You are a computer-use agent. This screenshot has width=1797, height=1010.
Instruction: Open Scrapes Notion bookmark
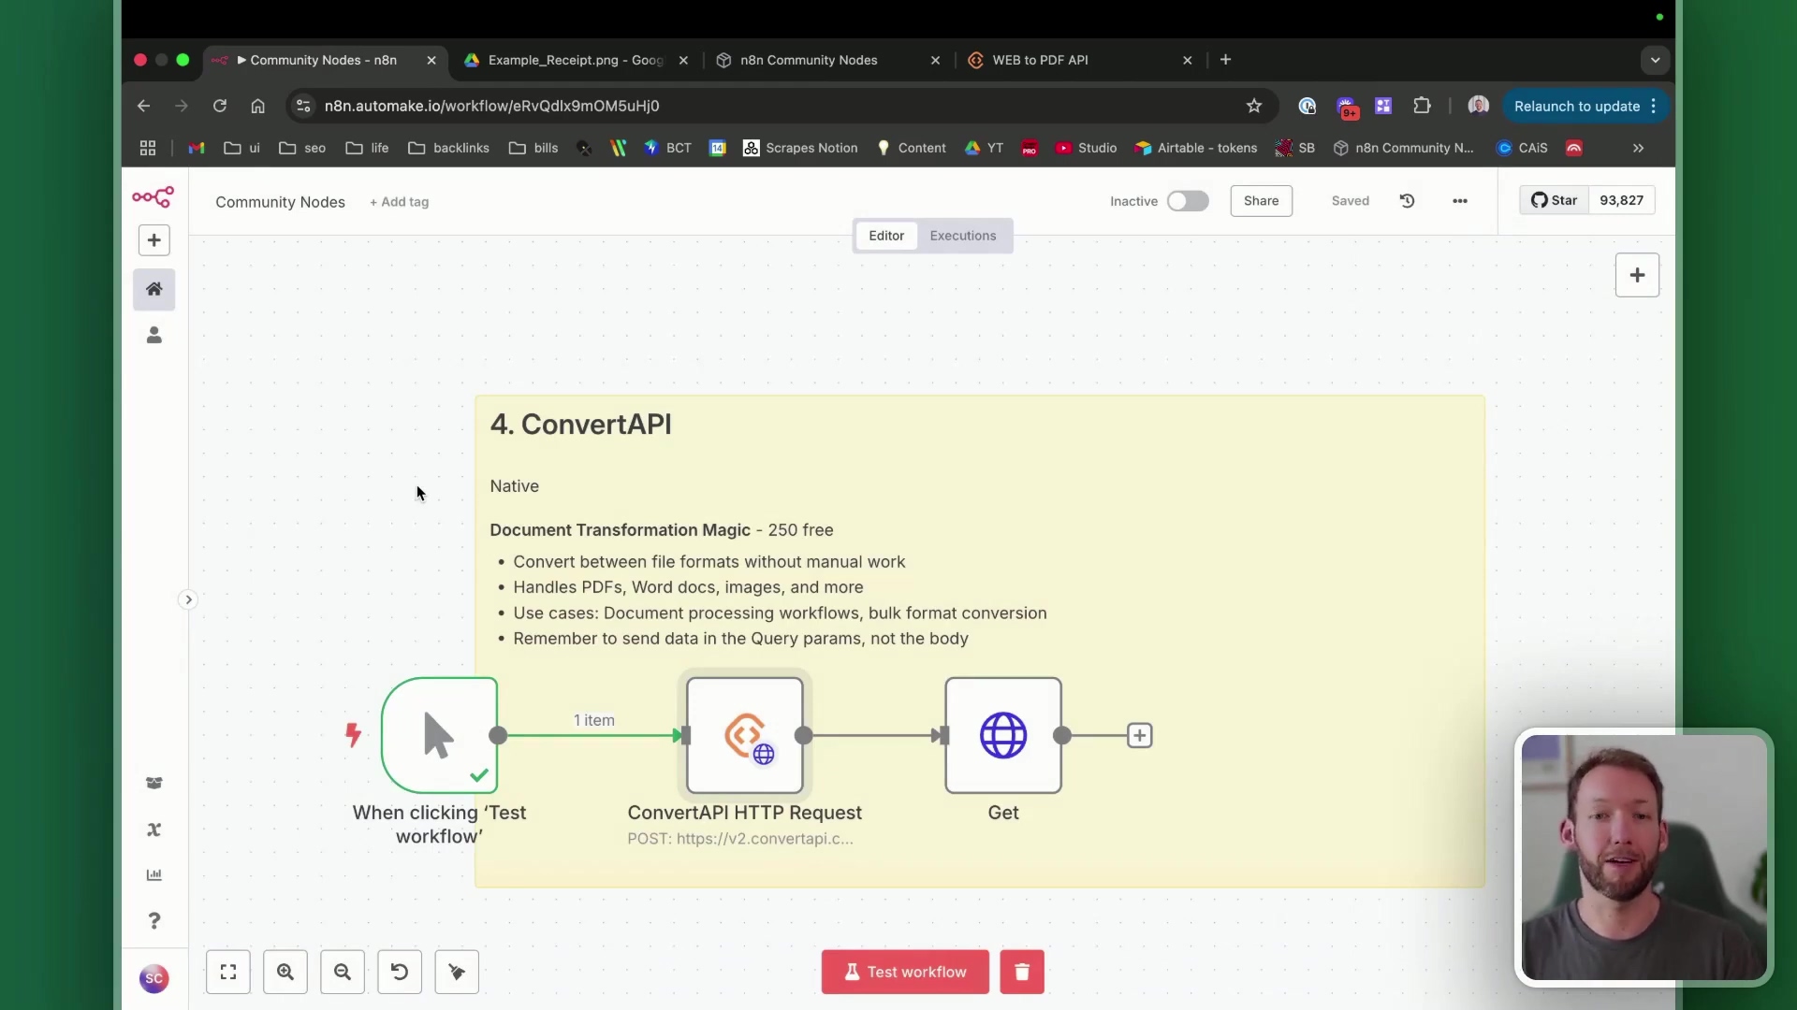coord(801,148)
